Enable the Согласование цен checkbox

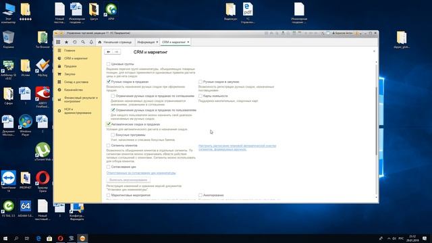[x=108, y=167]
